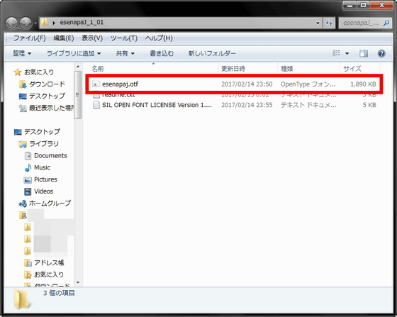
Task: Click the refresh button beside address bar
Action: pyautogui.click(x=329, y=23)
